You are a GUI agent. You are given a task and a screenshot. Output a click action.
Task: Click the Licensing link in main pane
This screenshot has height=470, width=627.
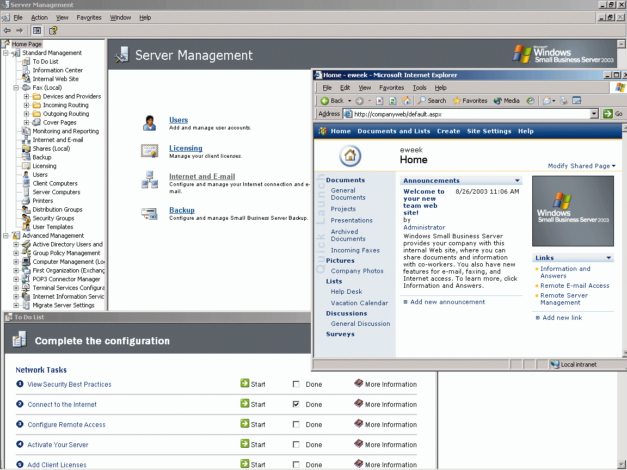pos(186,149)
